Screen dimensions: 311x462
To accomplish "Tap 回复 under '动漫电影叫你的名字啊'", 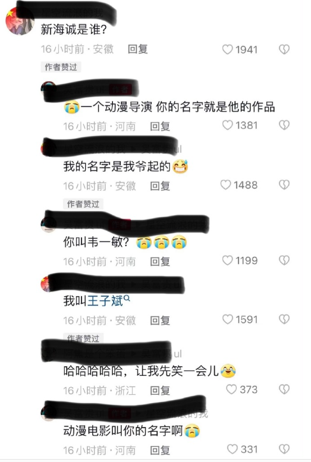I will pos(160,450).
